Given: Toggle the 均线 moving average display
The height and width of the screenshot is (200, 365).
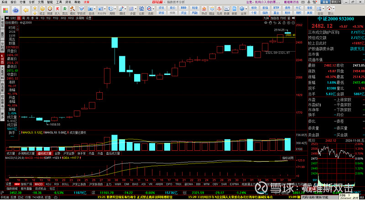Looking at the screenshot, I should [283, 18].
